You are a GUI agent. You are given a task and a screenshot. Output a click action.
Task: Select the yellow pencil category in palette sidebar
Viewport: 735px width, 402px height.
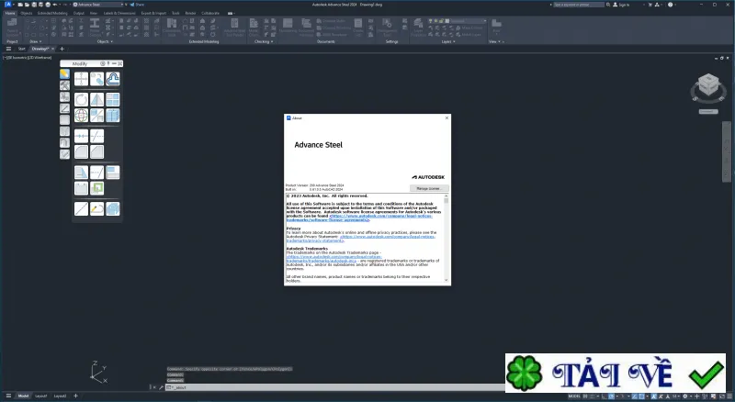(x=64, y=74)
